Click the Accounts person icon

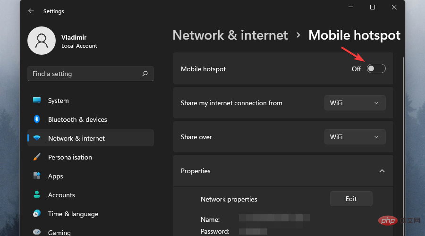[x=37, y=195]
